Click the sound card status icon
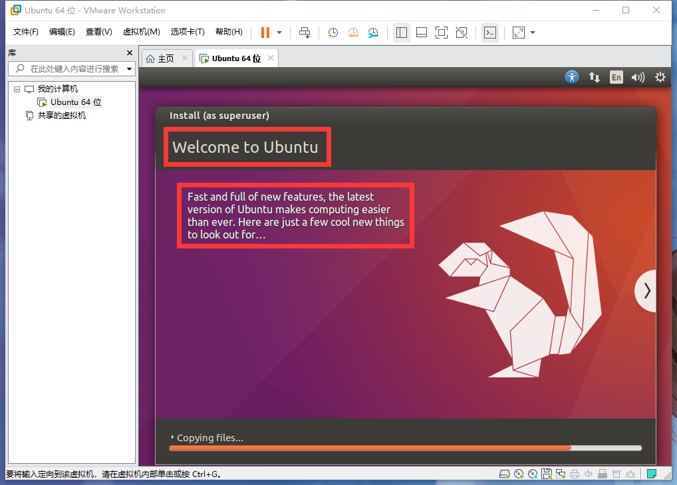Image resolution: width=677 pixels, height=485 pixels. coord(588,474)
